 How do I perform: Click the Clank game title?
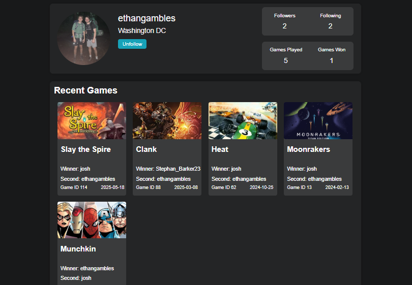click(x=146, y=149)
